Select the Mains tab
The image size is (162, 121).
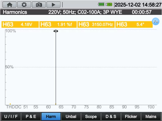(151, 116)
